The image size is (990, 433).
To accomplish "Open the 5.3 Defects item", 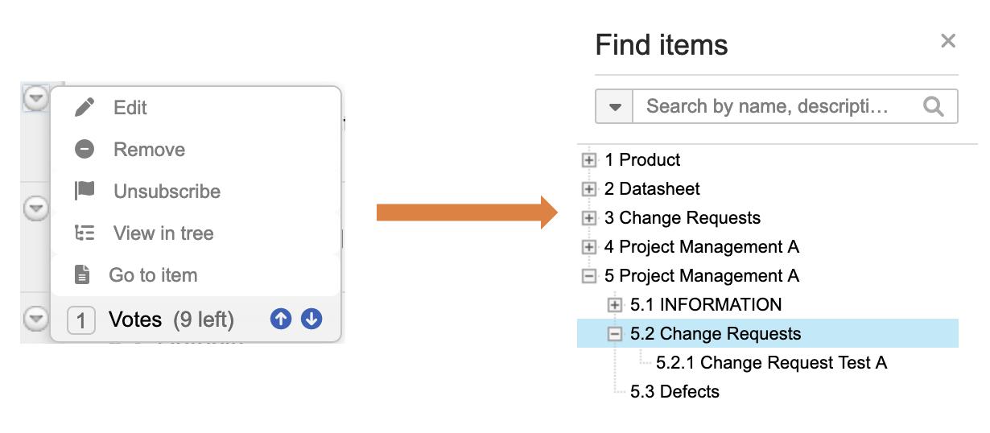I will click(x=674, y=392).
